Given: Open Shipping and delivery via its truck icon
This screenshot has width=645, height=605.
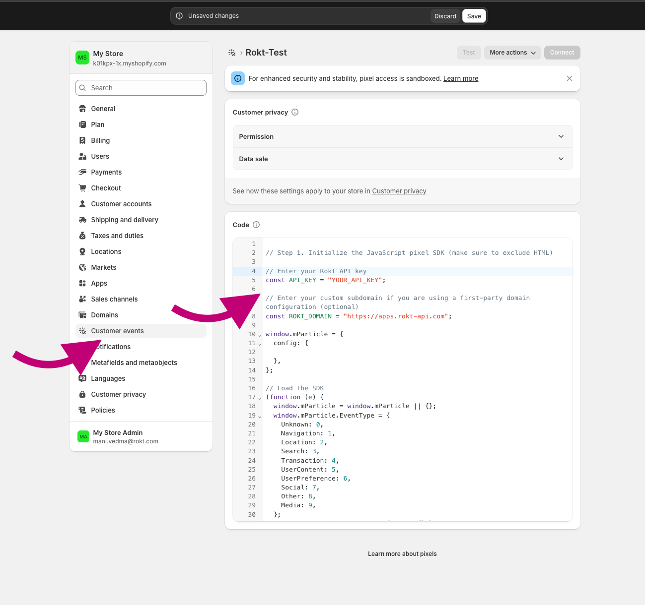Looking at the screenshot, I should [82, 220].
